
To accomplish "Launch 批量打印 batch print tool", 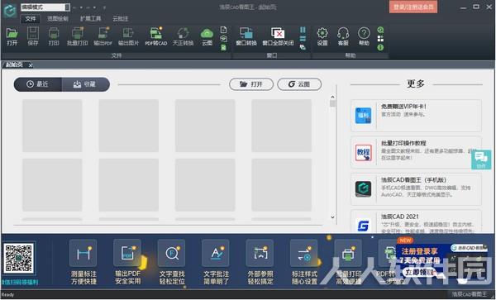I will point(77,36).
